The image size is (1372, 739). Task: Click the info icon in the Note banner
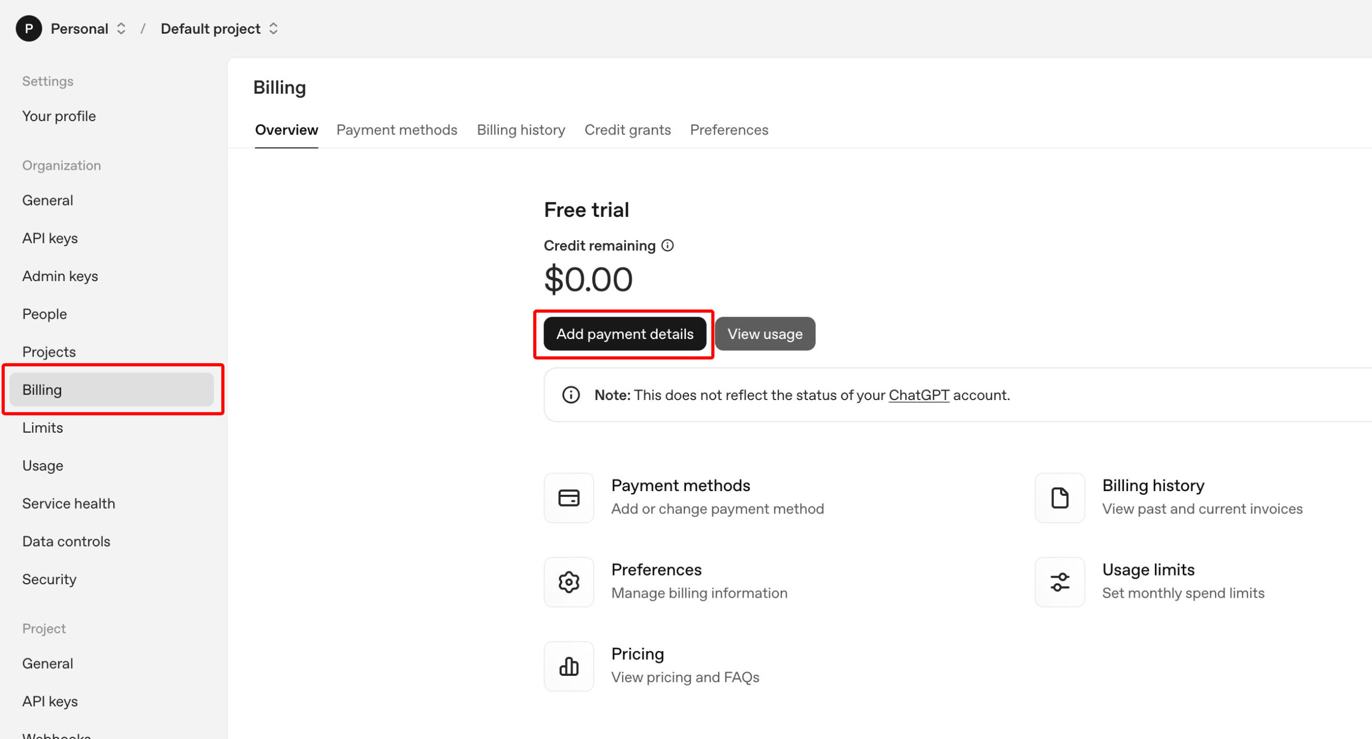tap(571, 395)
